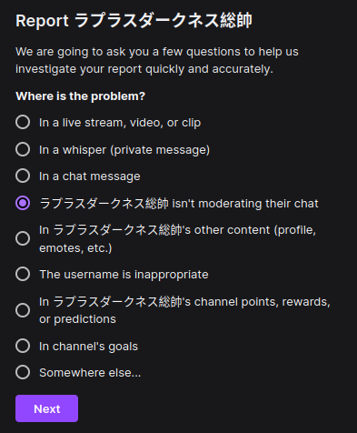Image resolution: width=357 pixels, height=433 pixels.
Task: Select radio for channel points, rewards, or predictions
Action: tap(23, 310)
